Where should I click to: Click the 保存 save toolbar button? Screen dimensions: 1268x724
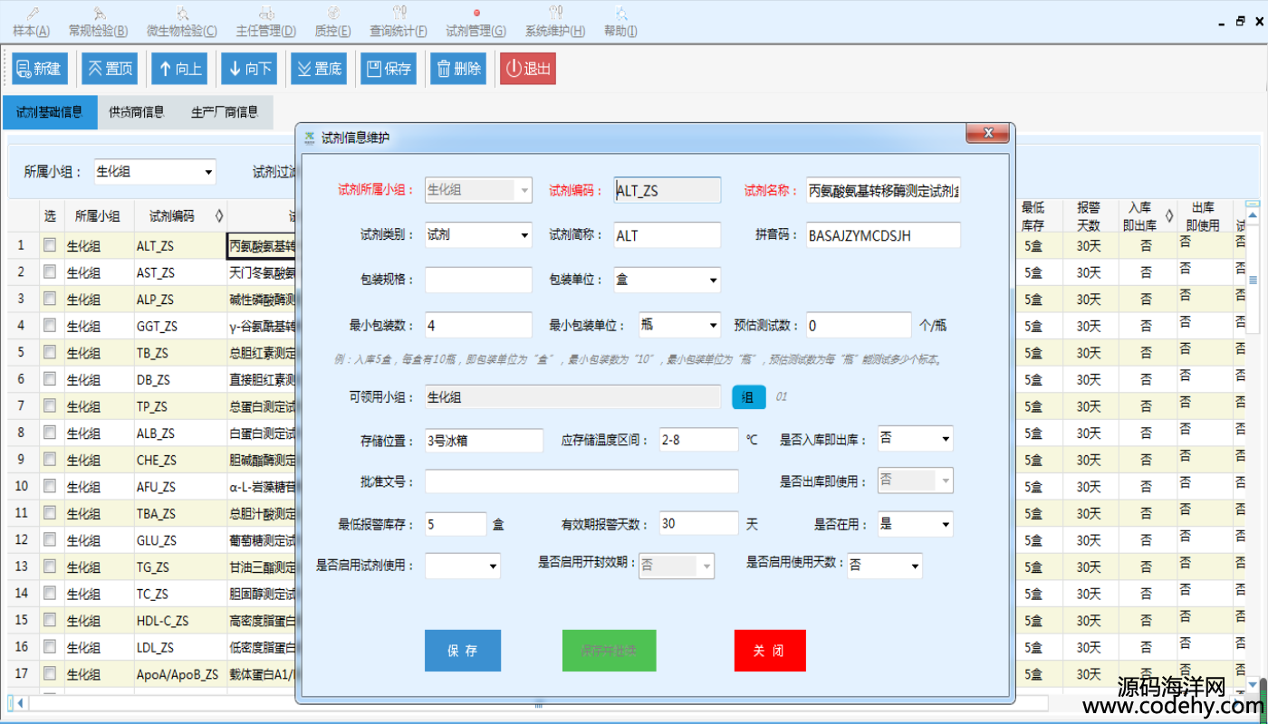pyautogui.click(x=389, y=68)
